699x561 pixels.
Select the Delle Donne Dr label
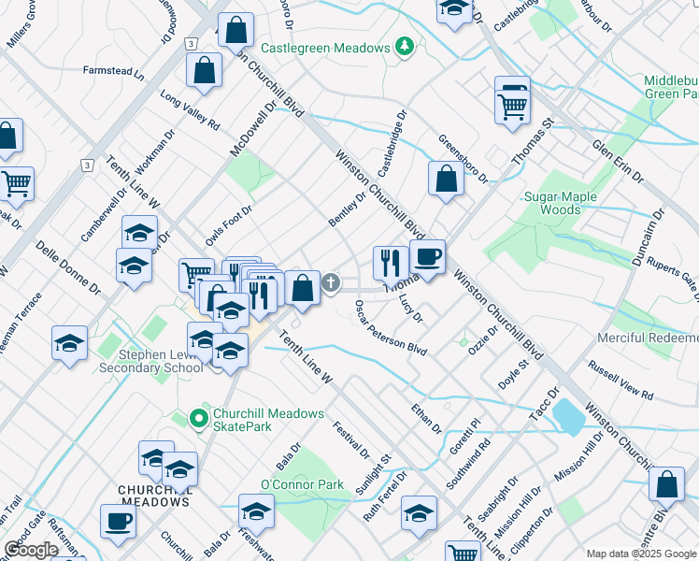[68, 267]
